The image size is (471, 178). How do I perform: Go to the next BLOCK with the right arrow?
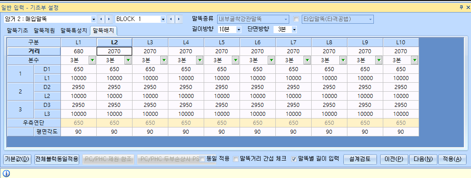tap(179, 19)
